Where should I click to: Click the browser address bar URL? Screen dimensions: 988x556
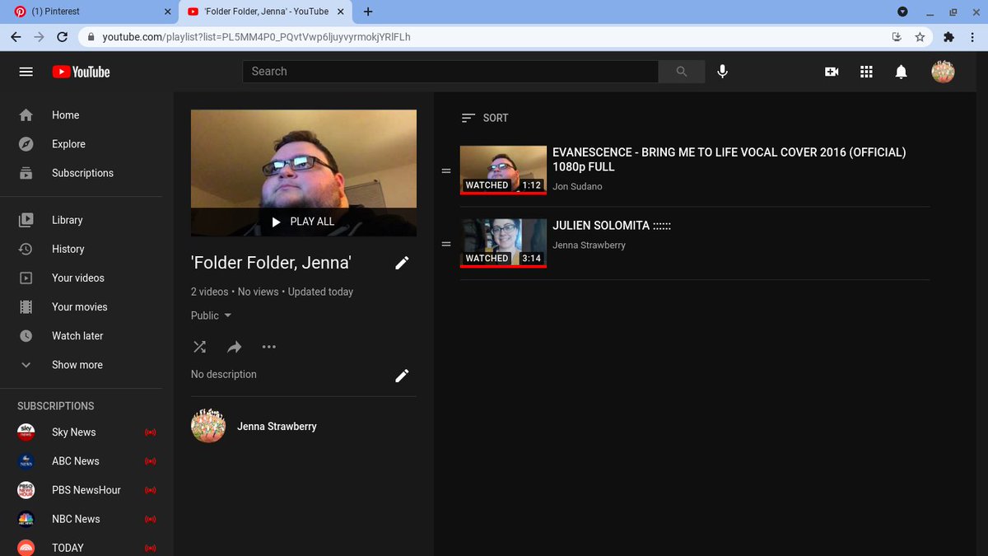pyautogui.click(x=256, y=37)
